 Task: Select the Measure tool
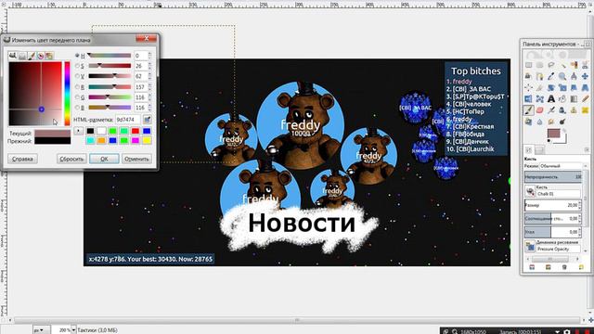[574, 76]
